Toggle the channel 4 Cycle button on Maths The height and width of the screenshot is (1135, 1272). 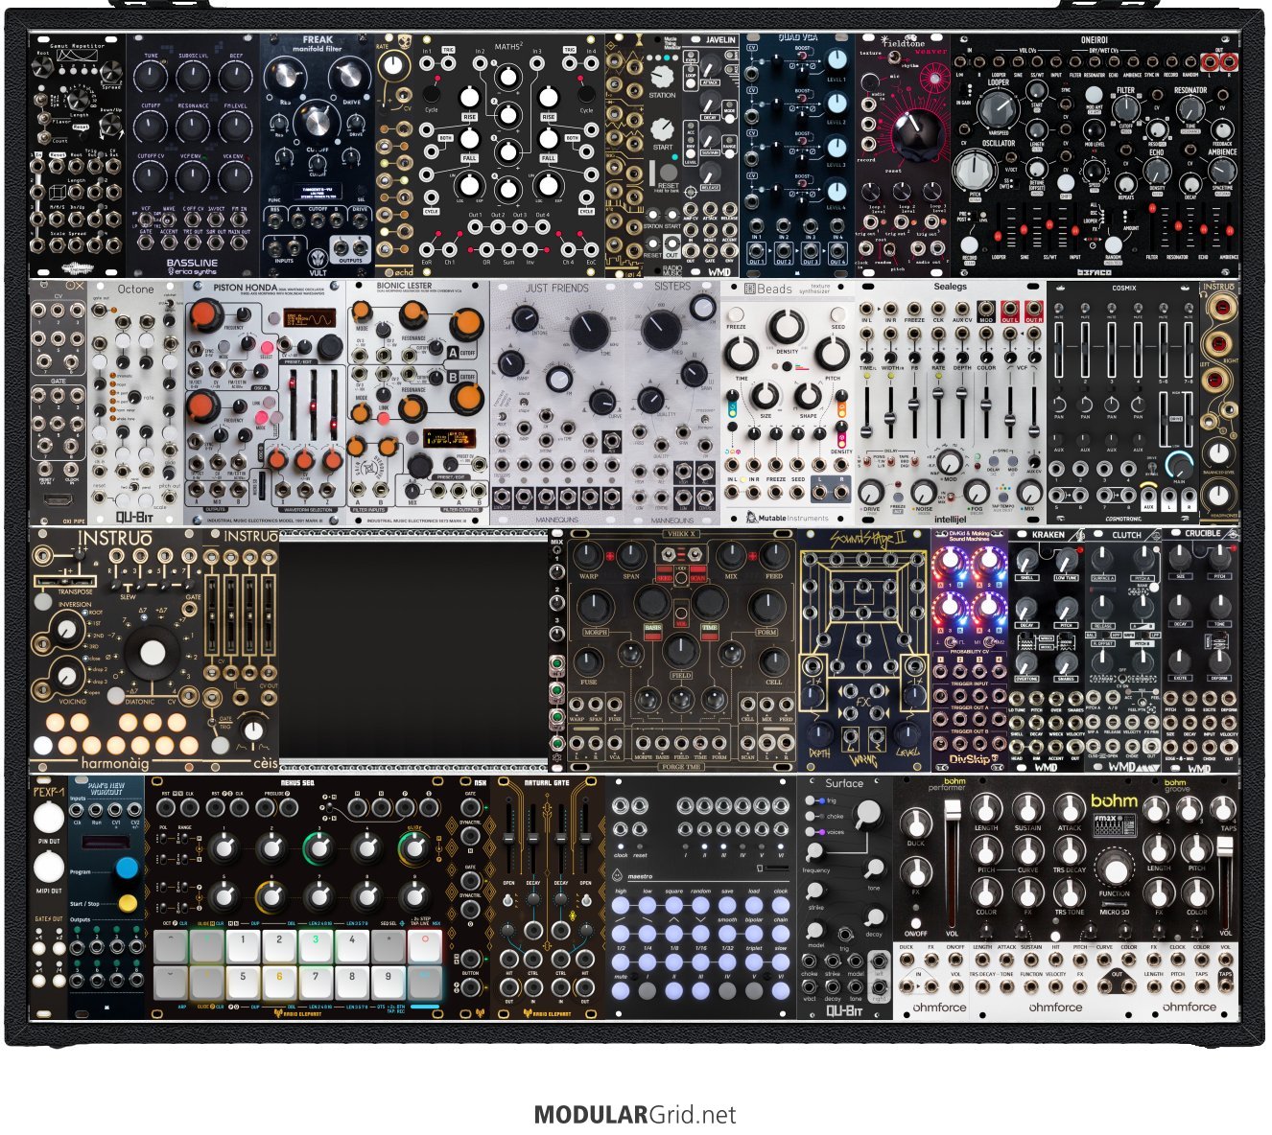[x=586, y=96]
